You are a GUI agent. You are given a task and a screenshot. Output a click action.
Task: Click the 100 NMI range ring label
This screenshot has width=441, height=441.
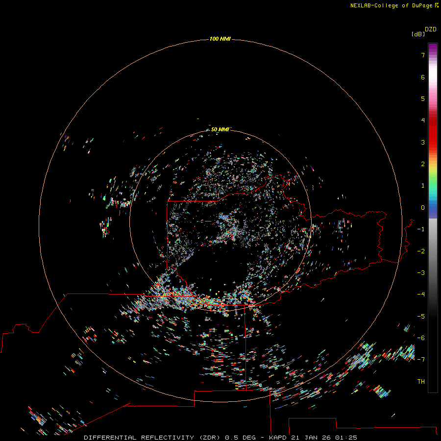(220, 39)
